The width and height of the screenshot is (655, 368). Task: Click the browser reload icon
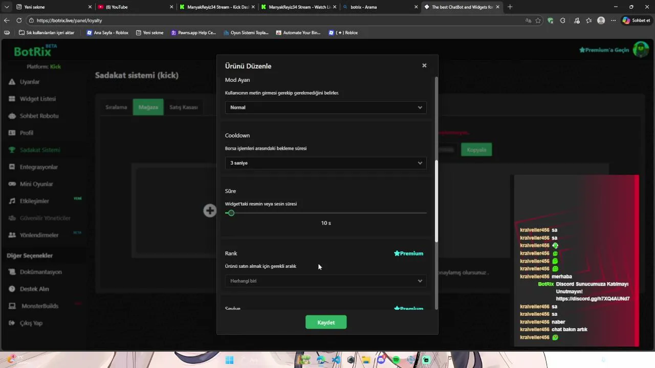(19, 20)
